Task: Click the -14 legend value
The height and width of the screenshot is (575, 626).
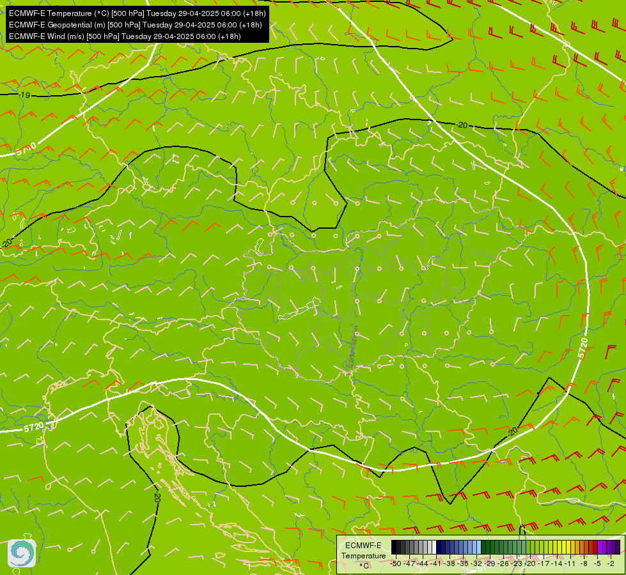Action: [x=557, y=563]
